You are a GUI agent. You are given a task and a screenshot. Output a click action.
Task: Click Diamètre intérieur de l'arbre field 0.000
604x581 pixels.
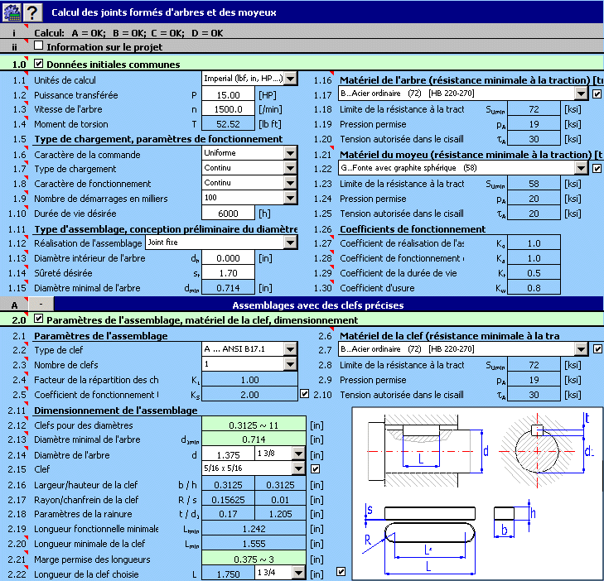pos(228,258)
